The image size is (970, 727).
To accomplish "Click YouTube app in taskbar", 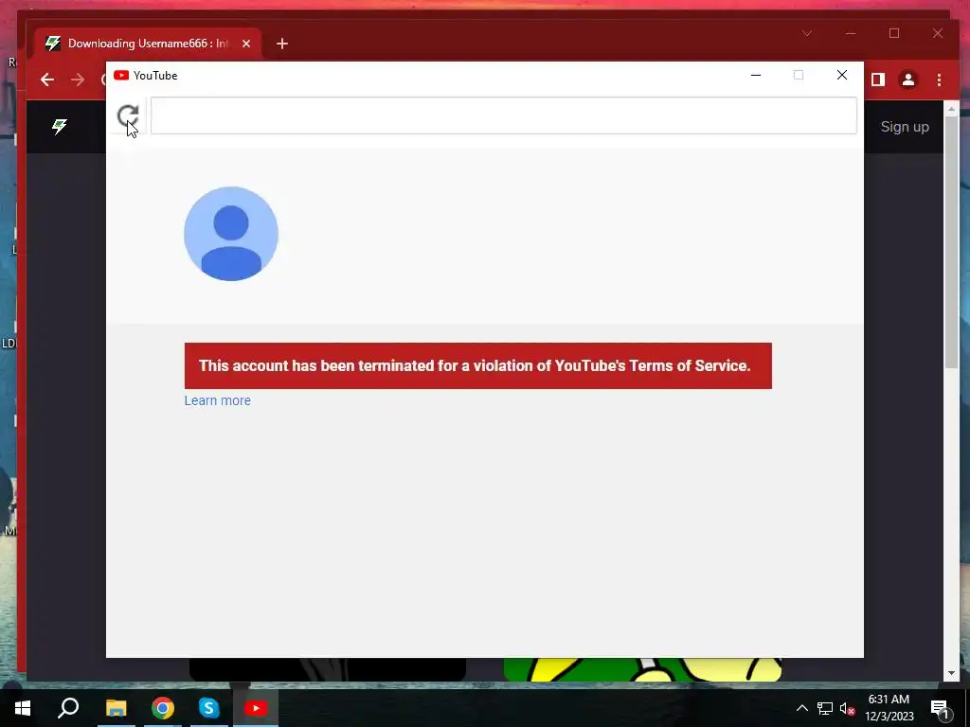I will [x=256, y=708].
